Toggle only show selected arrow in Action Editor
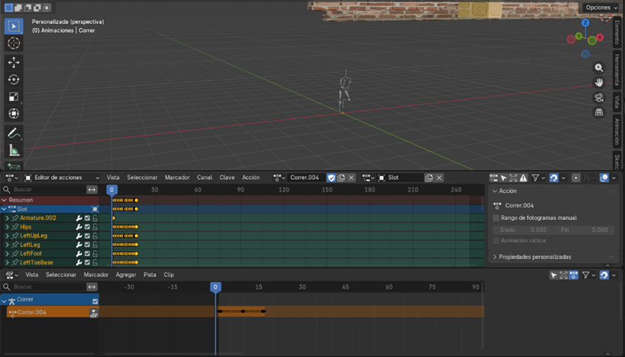The image size is (625, 357). click(503, 178)
